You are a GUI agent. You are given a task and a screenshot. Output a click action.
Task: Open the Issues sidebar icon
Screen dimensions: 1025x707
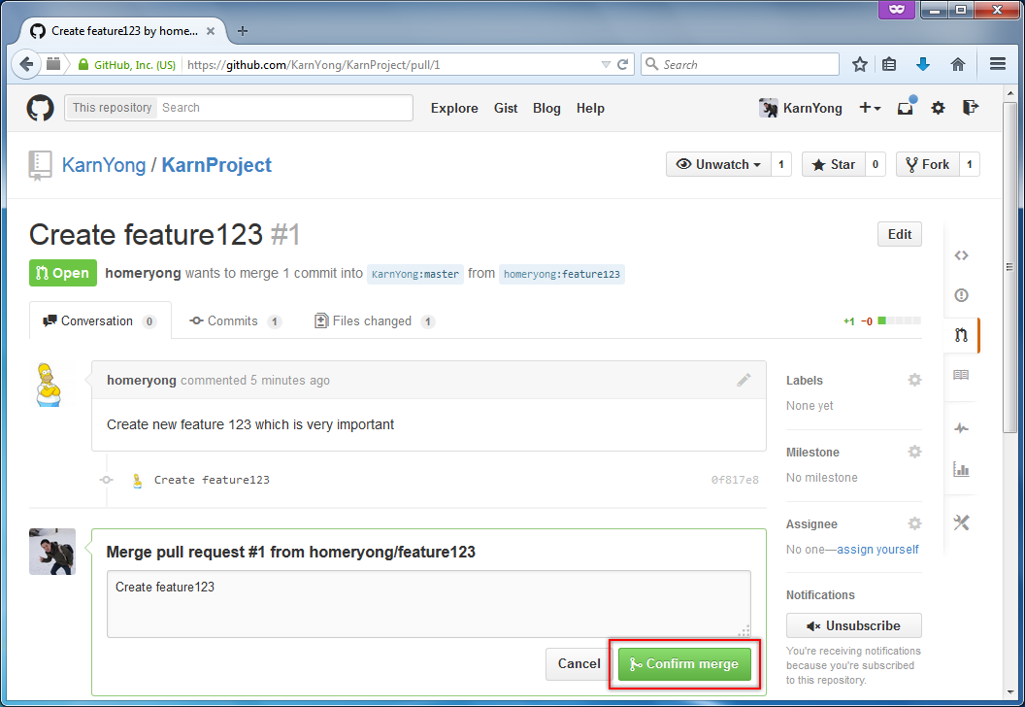[x=961, y=295]
